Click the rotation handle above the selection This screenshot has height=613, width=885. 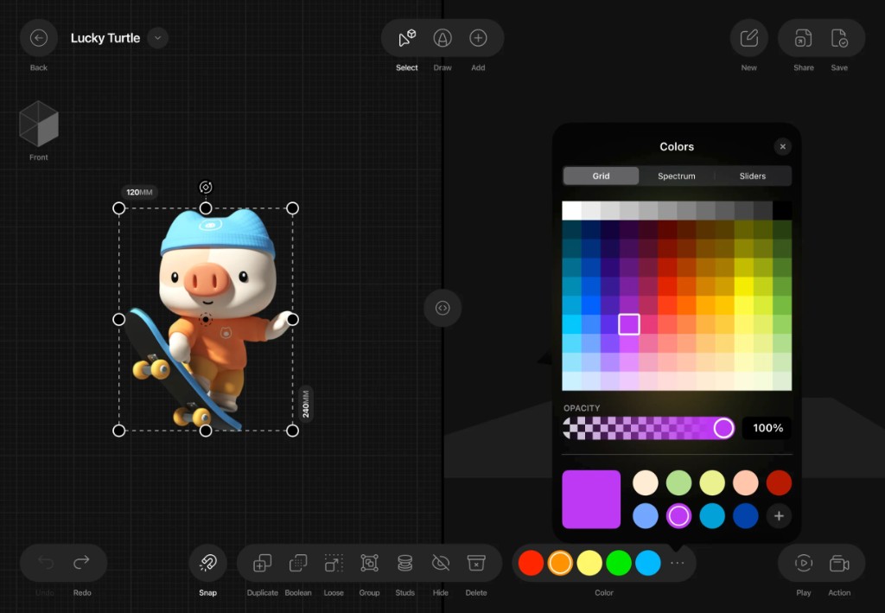coord(206,187)
